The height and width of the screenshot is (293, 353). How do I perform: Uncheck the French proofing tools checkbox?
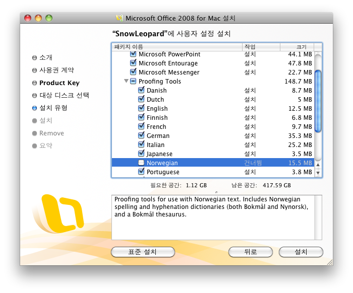141,126
